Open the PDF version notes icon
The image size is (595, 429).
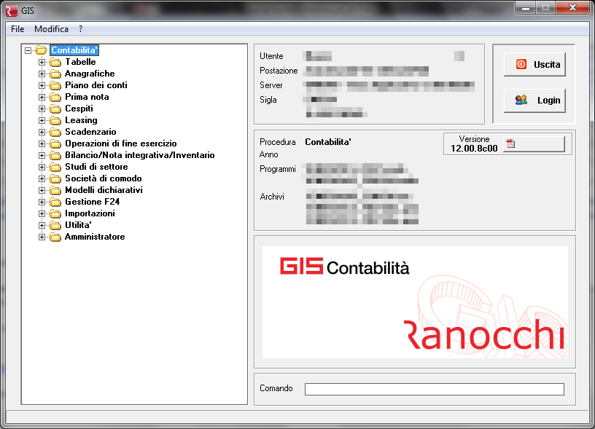coord(510,144)
